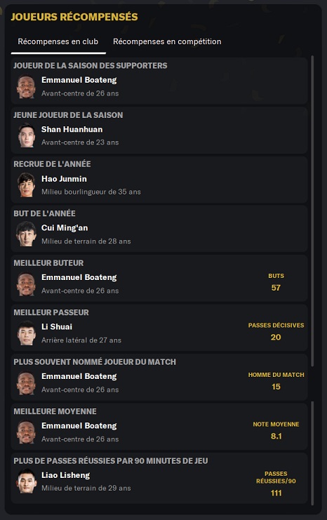The width and height of the screenshot is (327, 520).
Task: Open Li Shuai's player portrait
Action: (x=26, y=333)
